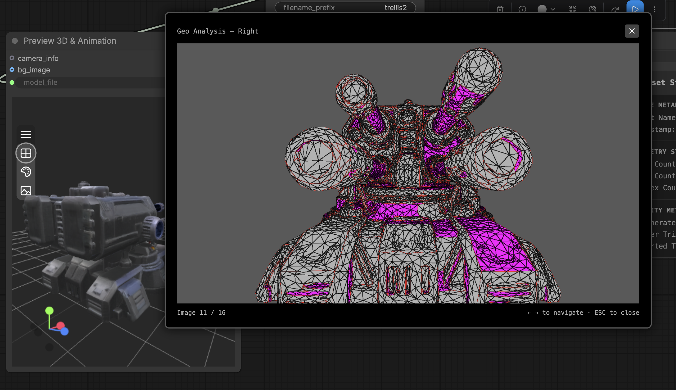
Task: Show node info via the info icon
Action: [x=522, y=9]
